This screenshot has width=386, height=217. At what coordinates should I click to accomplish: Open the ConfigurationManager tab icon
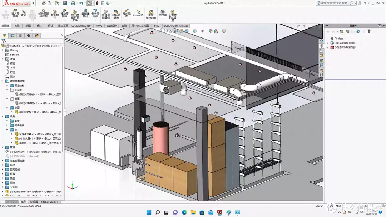pos(20,35)
